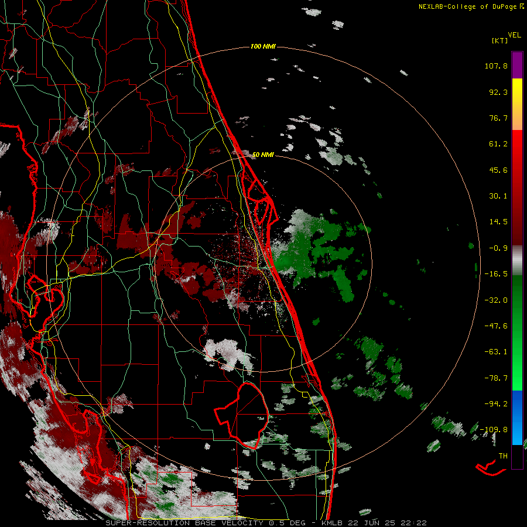The width and height of the screenshot is (527, 527).
Task: Select the 14.5 value on velocity scale
Action: click(x=498, y=222)
